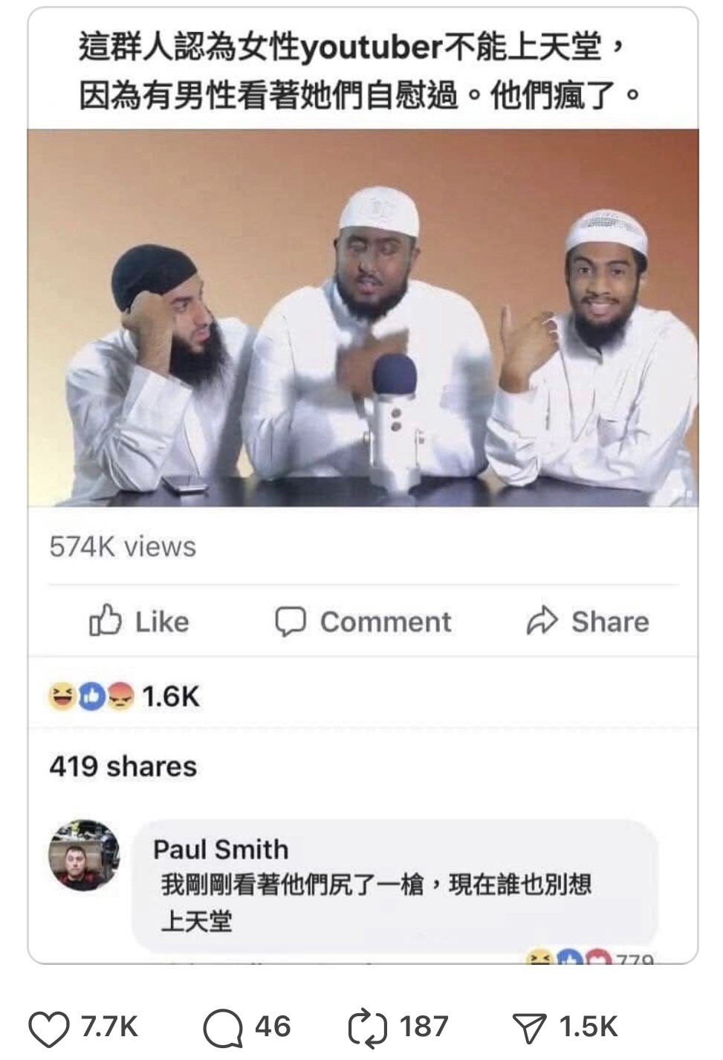The width and height of the screenshot is (723, 1060).
Task: Click the laughing reaction emoji
Action: point(62,697)
